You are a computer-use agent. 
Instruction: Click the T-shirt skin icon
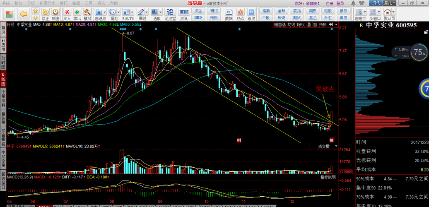click(361, 3)
